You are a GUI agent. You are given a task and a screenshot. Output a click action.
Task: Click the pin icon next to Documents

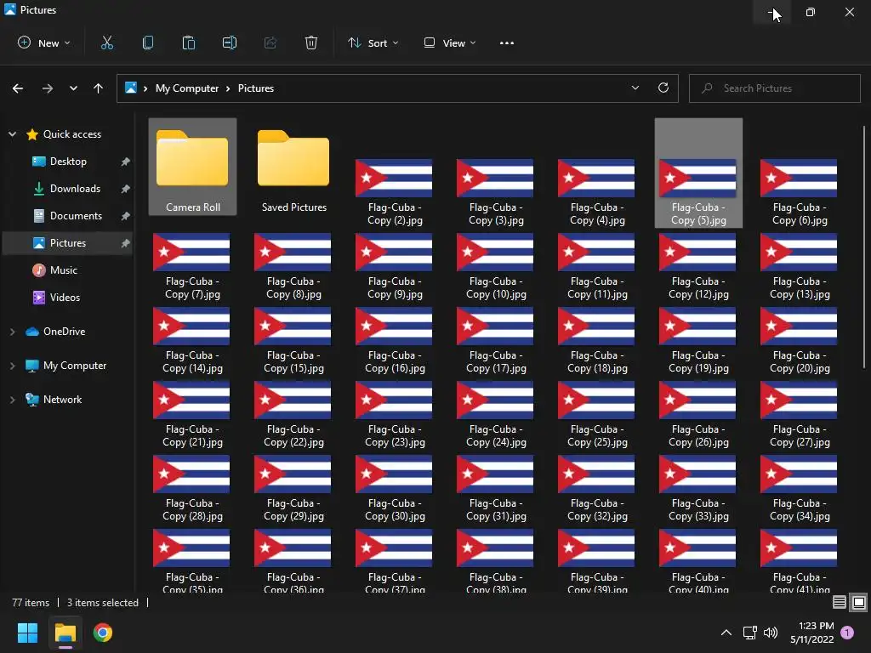(126, 216)
